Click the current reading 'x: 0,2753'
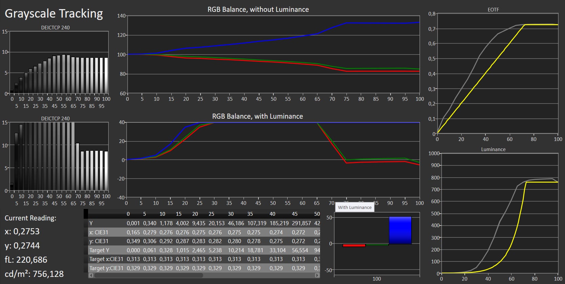This screenshot has height=284, width=565. tap(22, 232)
